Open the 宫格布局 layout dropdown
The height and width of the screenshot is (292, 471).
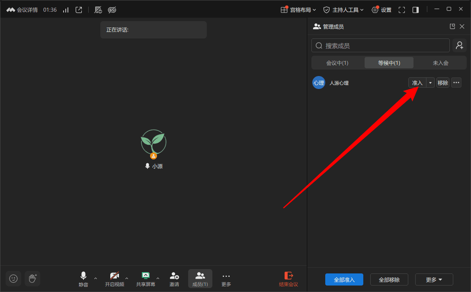click(298, 10)
